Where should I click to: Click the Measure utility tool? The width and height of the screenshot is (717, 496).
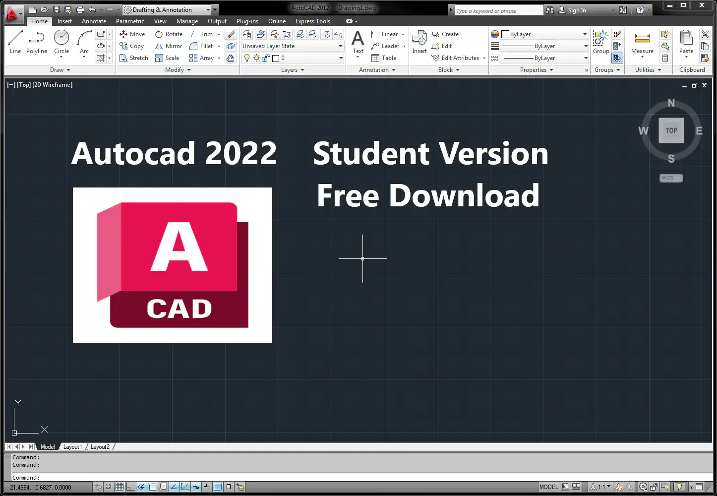coord(642,42)
